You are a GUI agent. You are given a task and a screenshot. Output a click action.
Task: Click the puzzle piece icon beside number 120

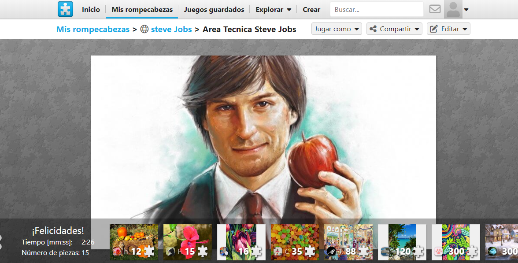point(418,252)
